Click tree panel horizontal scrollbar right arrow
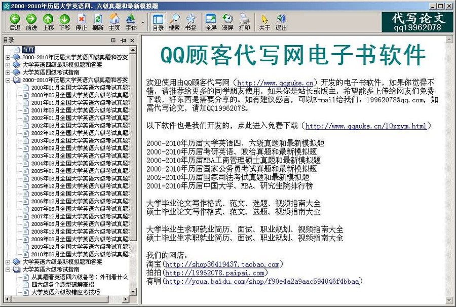 (x=126, y=299)
